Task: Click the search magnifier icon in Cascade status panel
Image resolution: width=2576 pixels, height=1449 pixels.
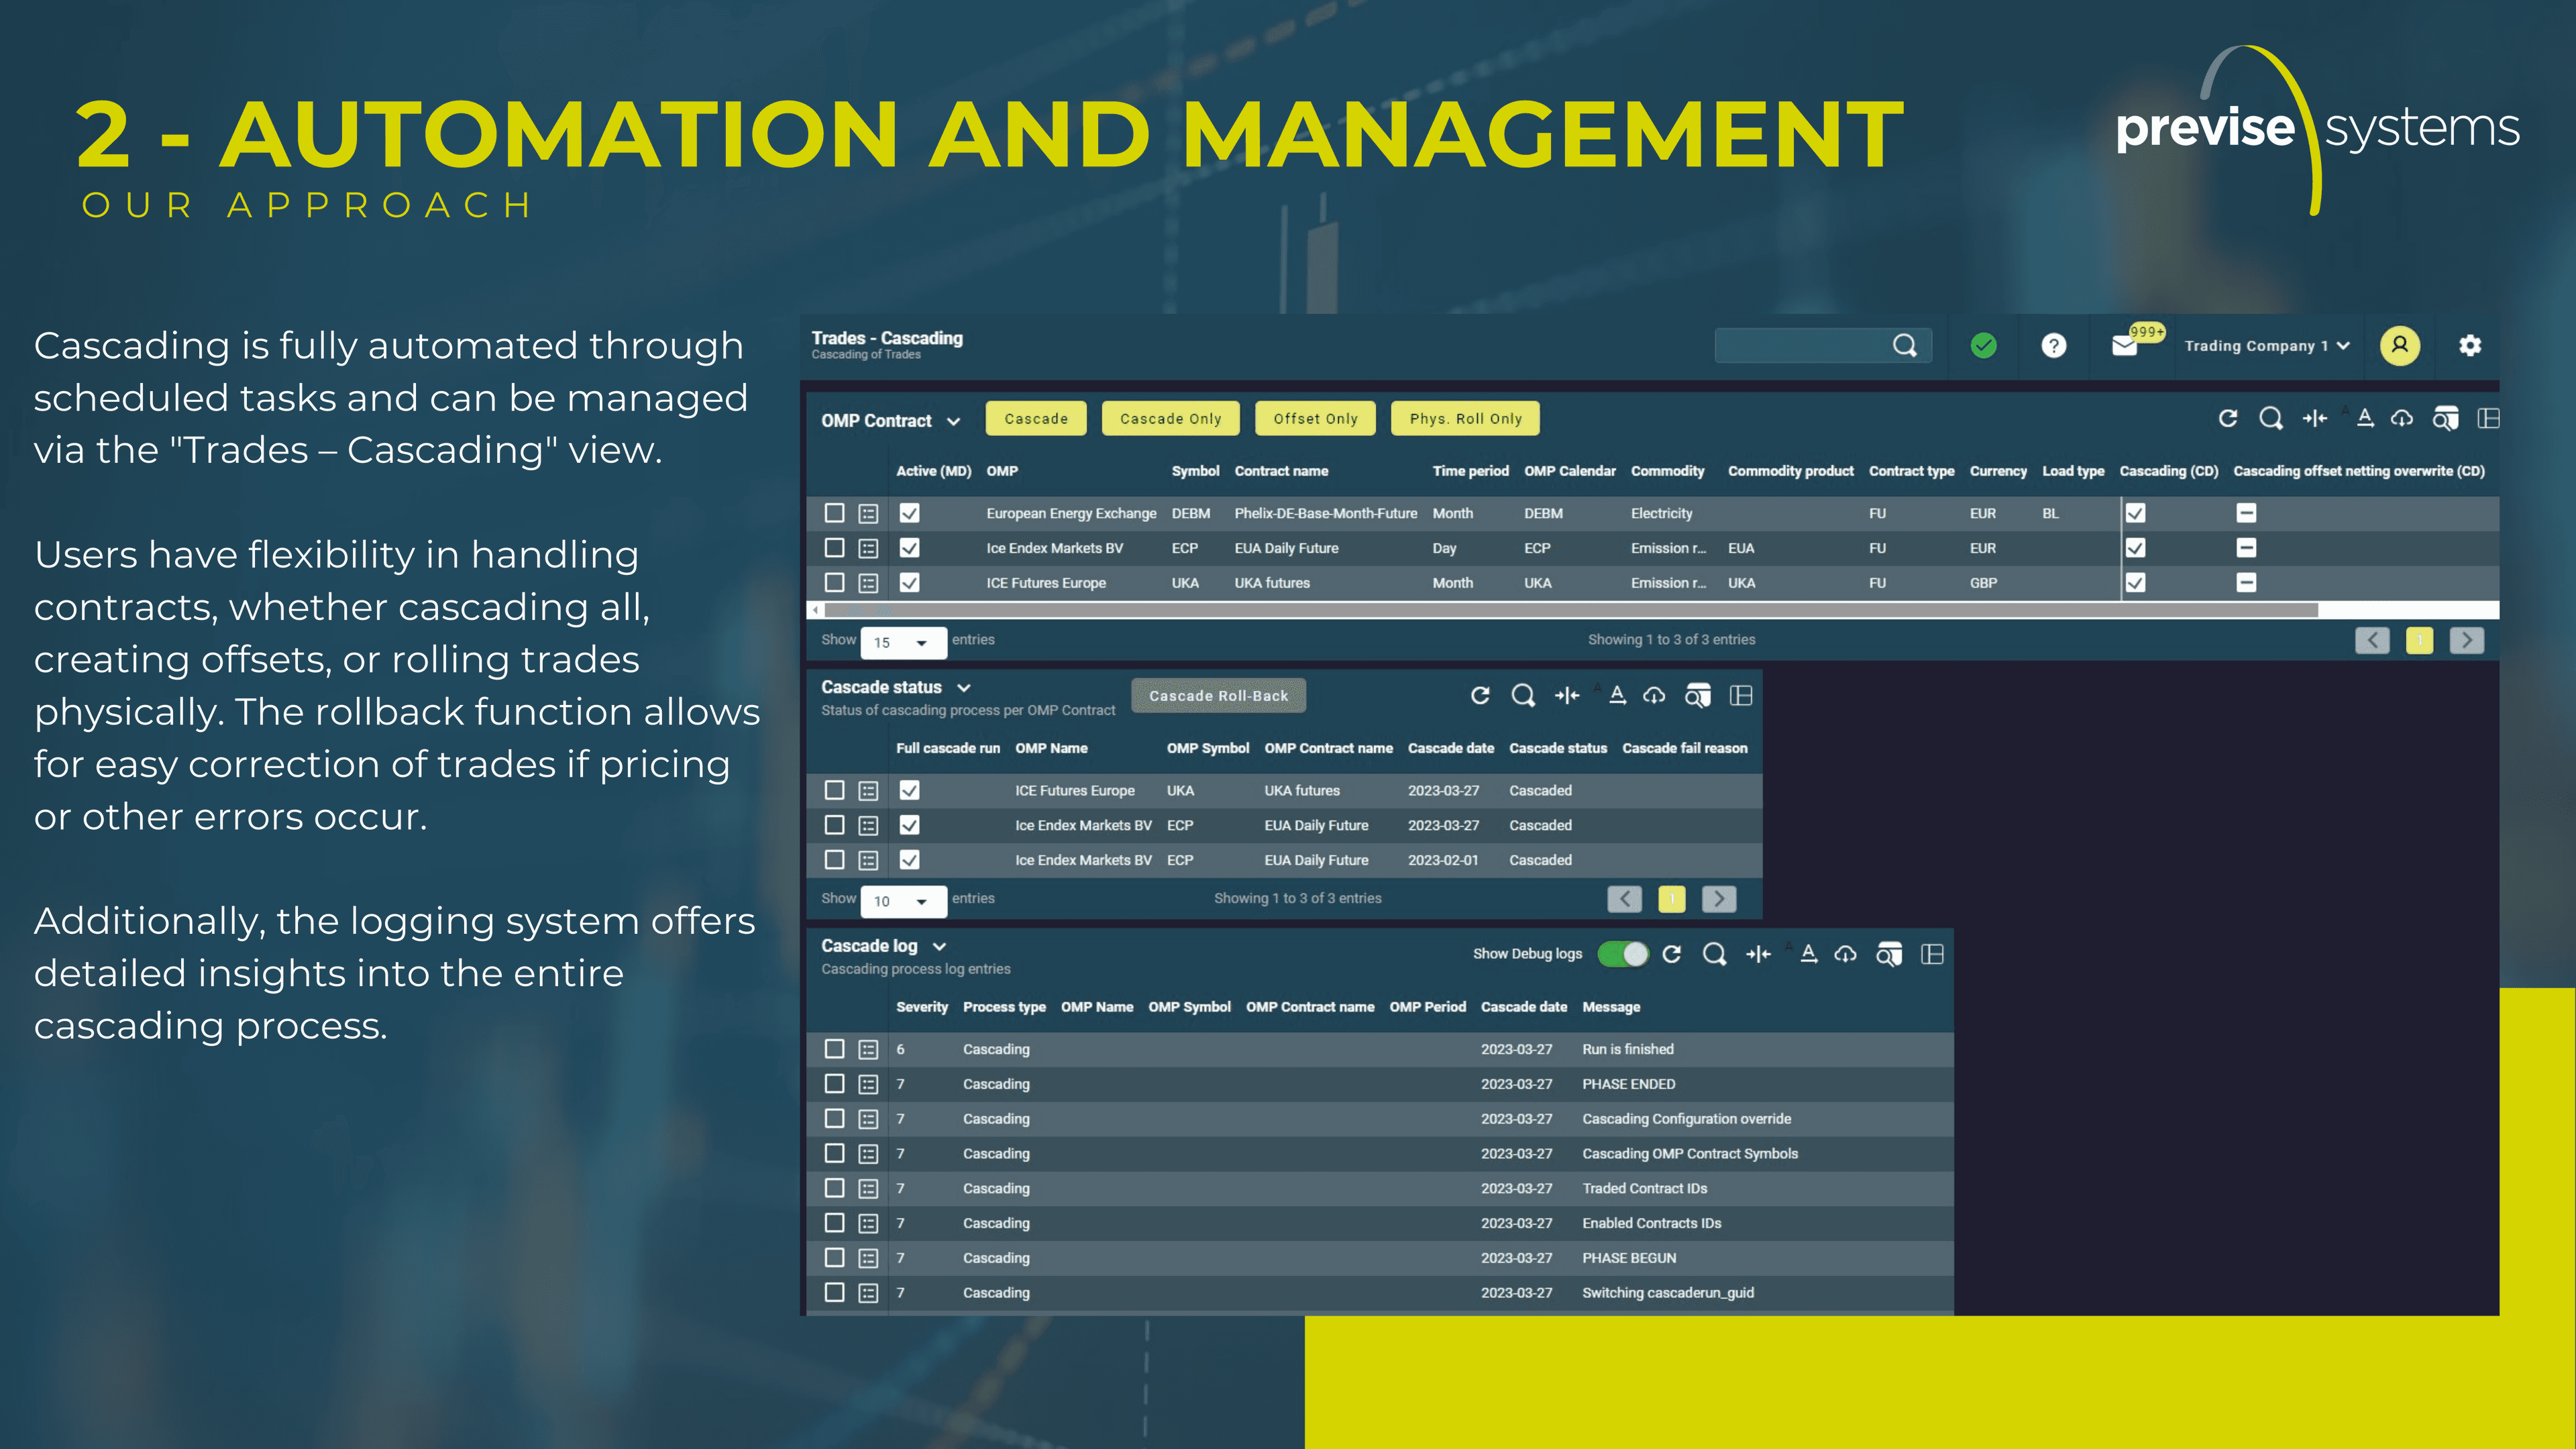Action: pyautogui.click(x=1523, y=696)
